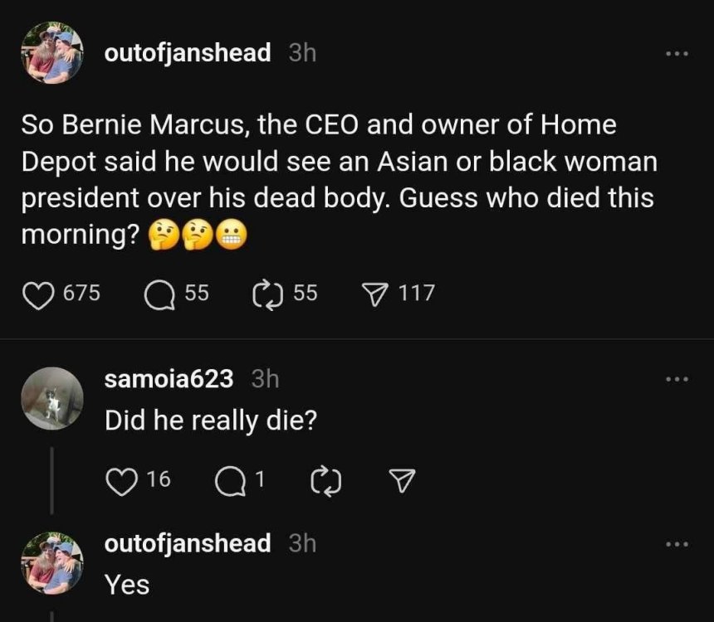Viewport: 714px width, 622px height.
Task: Open the "Did he really die?" reply
Action: [211, 421]
